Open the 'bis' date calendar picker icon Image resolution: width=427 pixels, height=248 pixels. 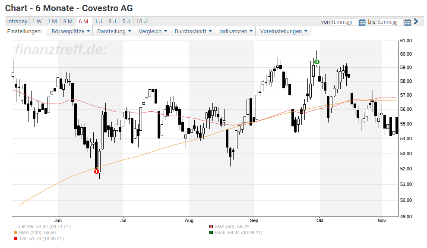coord(408,22)
